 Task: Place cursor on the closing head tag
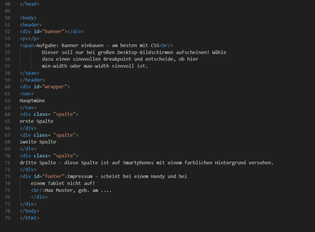click(x=29, y=4)
